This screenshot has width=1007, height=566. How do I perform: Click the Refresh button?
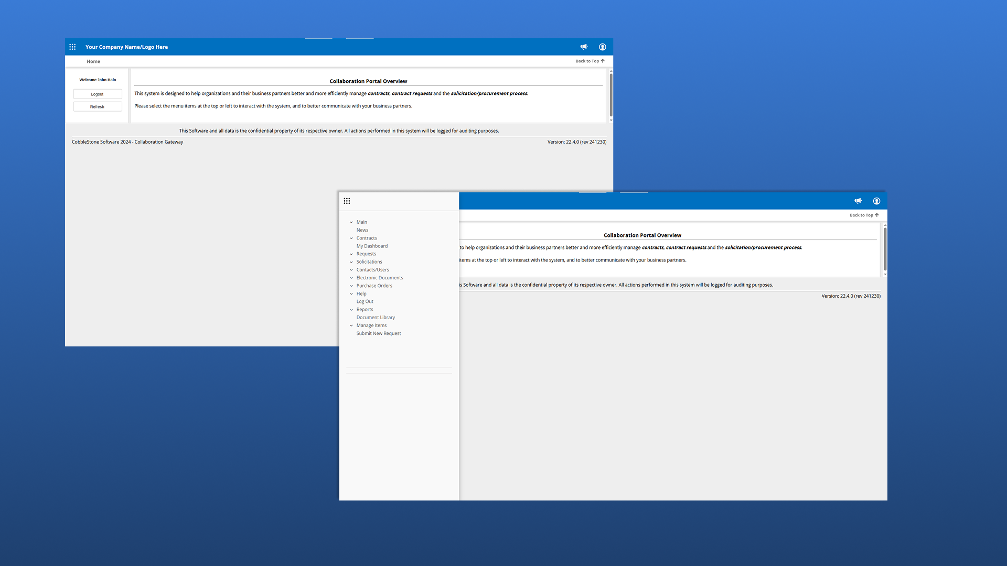tap(98, 106)
